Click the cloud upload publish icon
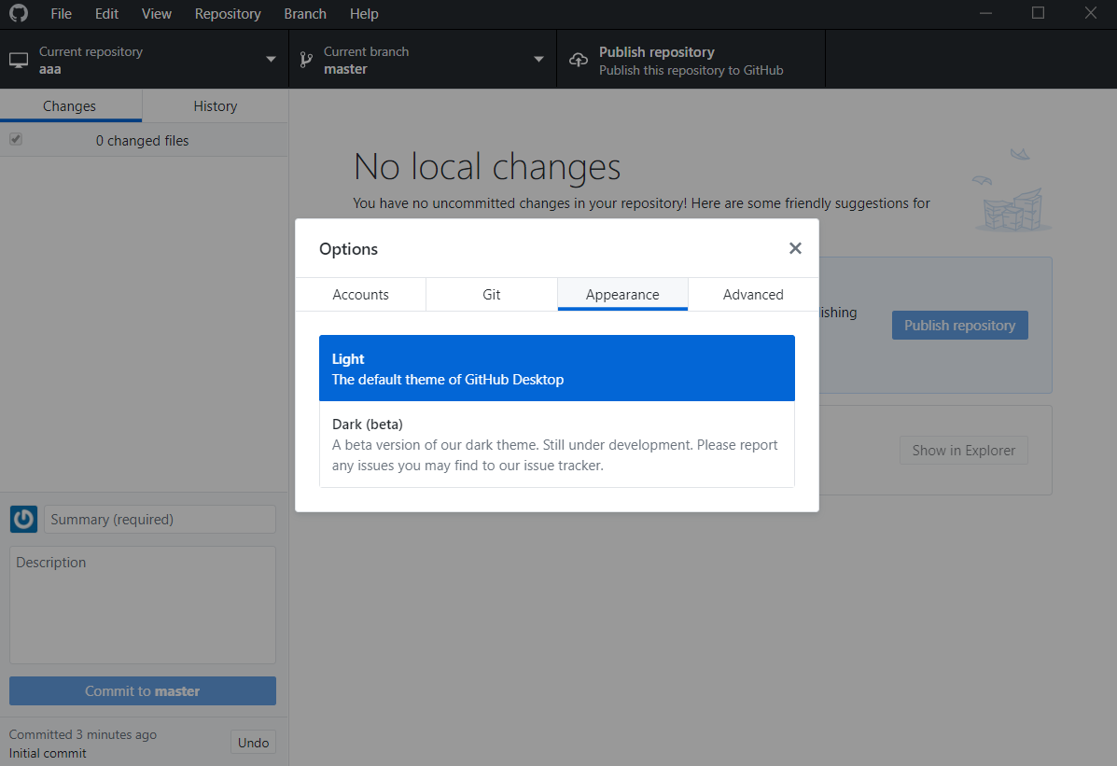The width and height of the screenshot is (1117, 766). [x=579, y=61]
